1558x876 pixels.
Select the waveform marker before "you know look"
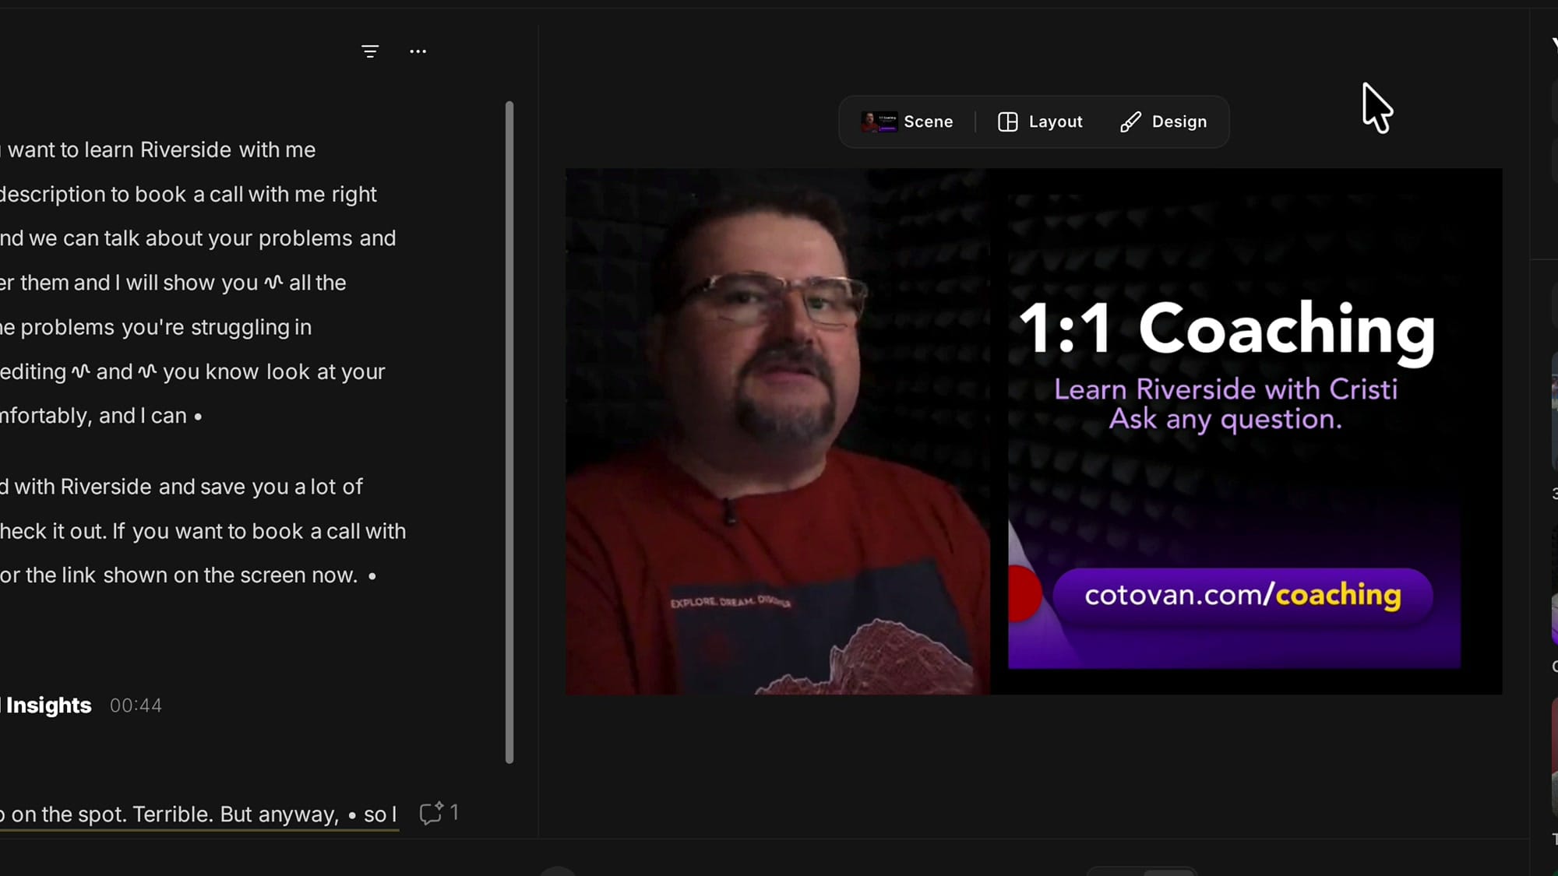(x=147, y=371)
